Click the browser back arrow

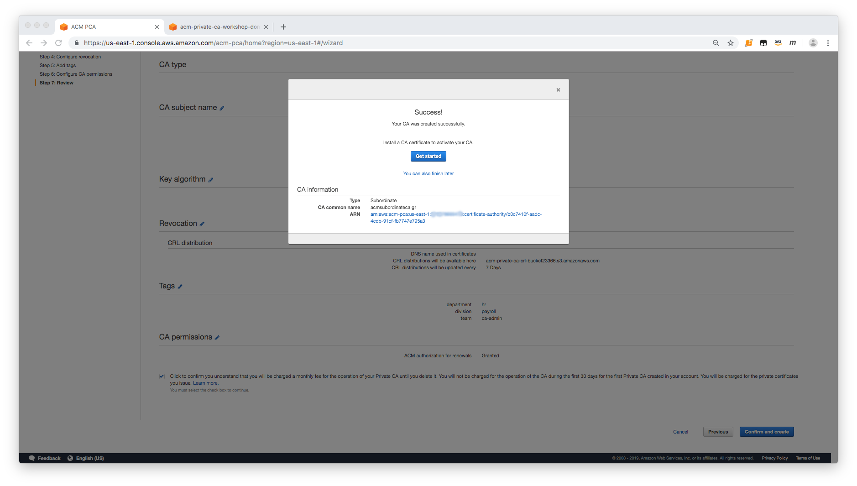coord(29,42)
